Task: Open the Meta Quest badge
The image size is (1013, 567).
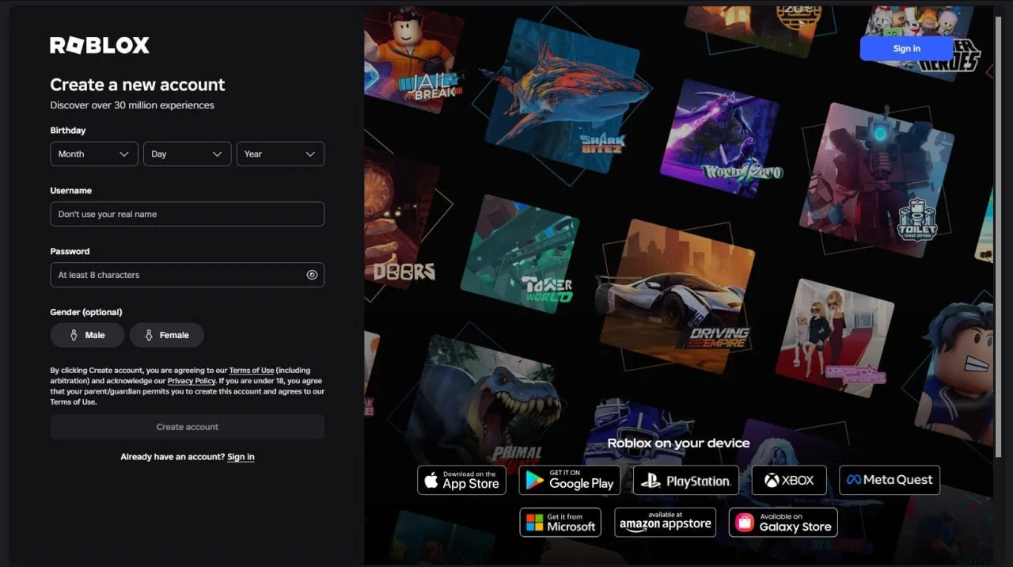Action: tap(890, 480)
